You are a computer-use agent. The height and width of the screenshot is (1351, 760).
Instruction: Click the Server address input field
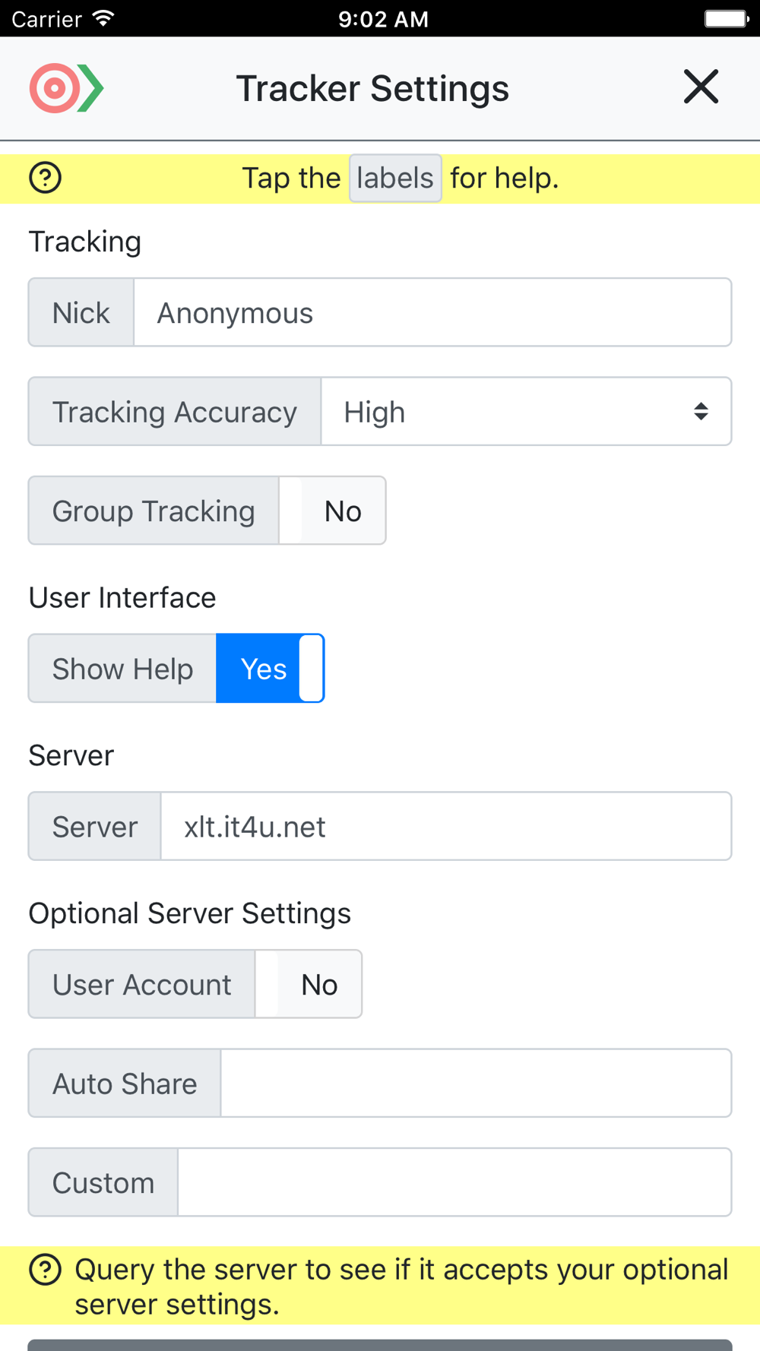coord(446,827)
